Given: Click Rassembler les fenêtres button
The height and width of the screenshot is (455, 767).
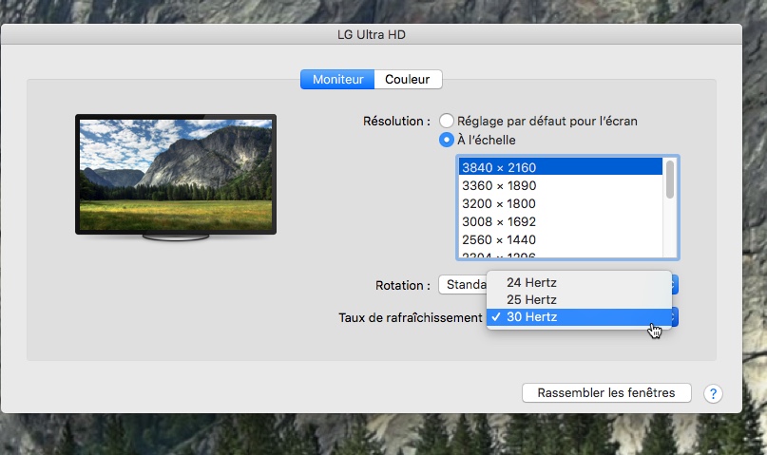Looking at the screenshot, I should 606,393.
